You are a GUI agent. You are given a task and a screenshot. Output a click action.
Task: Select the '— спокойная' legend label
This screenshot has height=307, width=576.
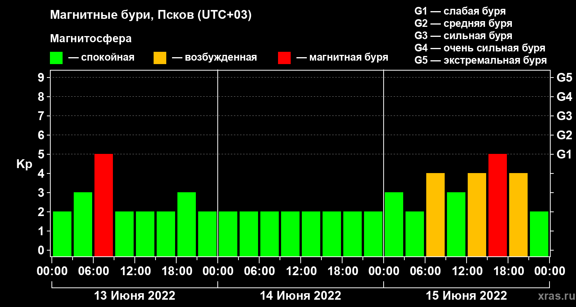pyautogui.click(x=101, y=58)
